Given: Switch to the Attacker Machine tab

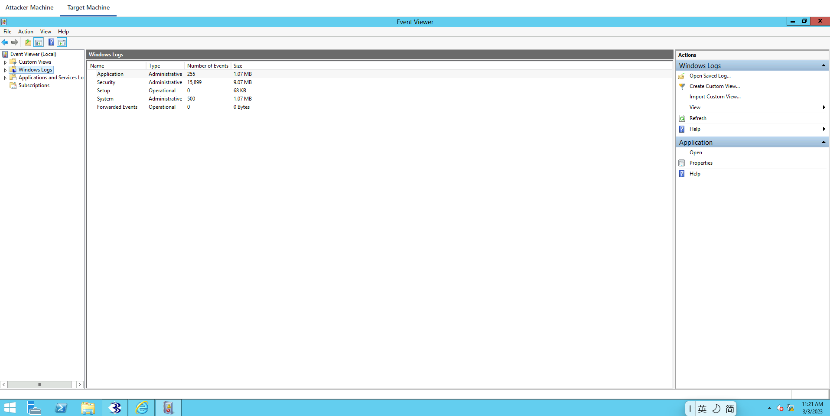Looking at the screenshot, I should pyautogui.click(x=29, y=7).
